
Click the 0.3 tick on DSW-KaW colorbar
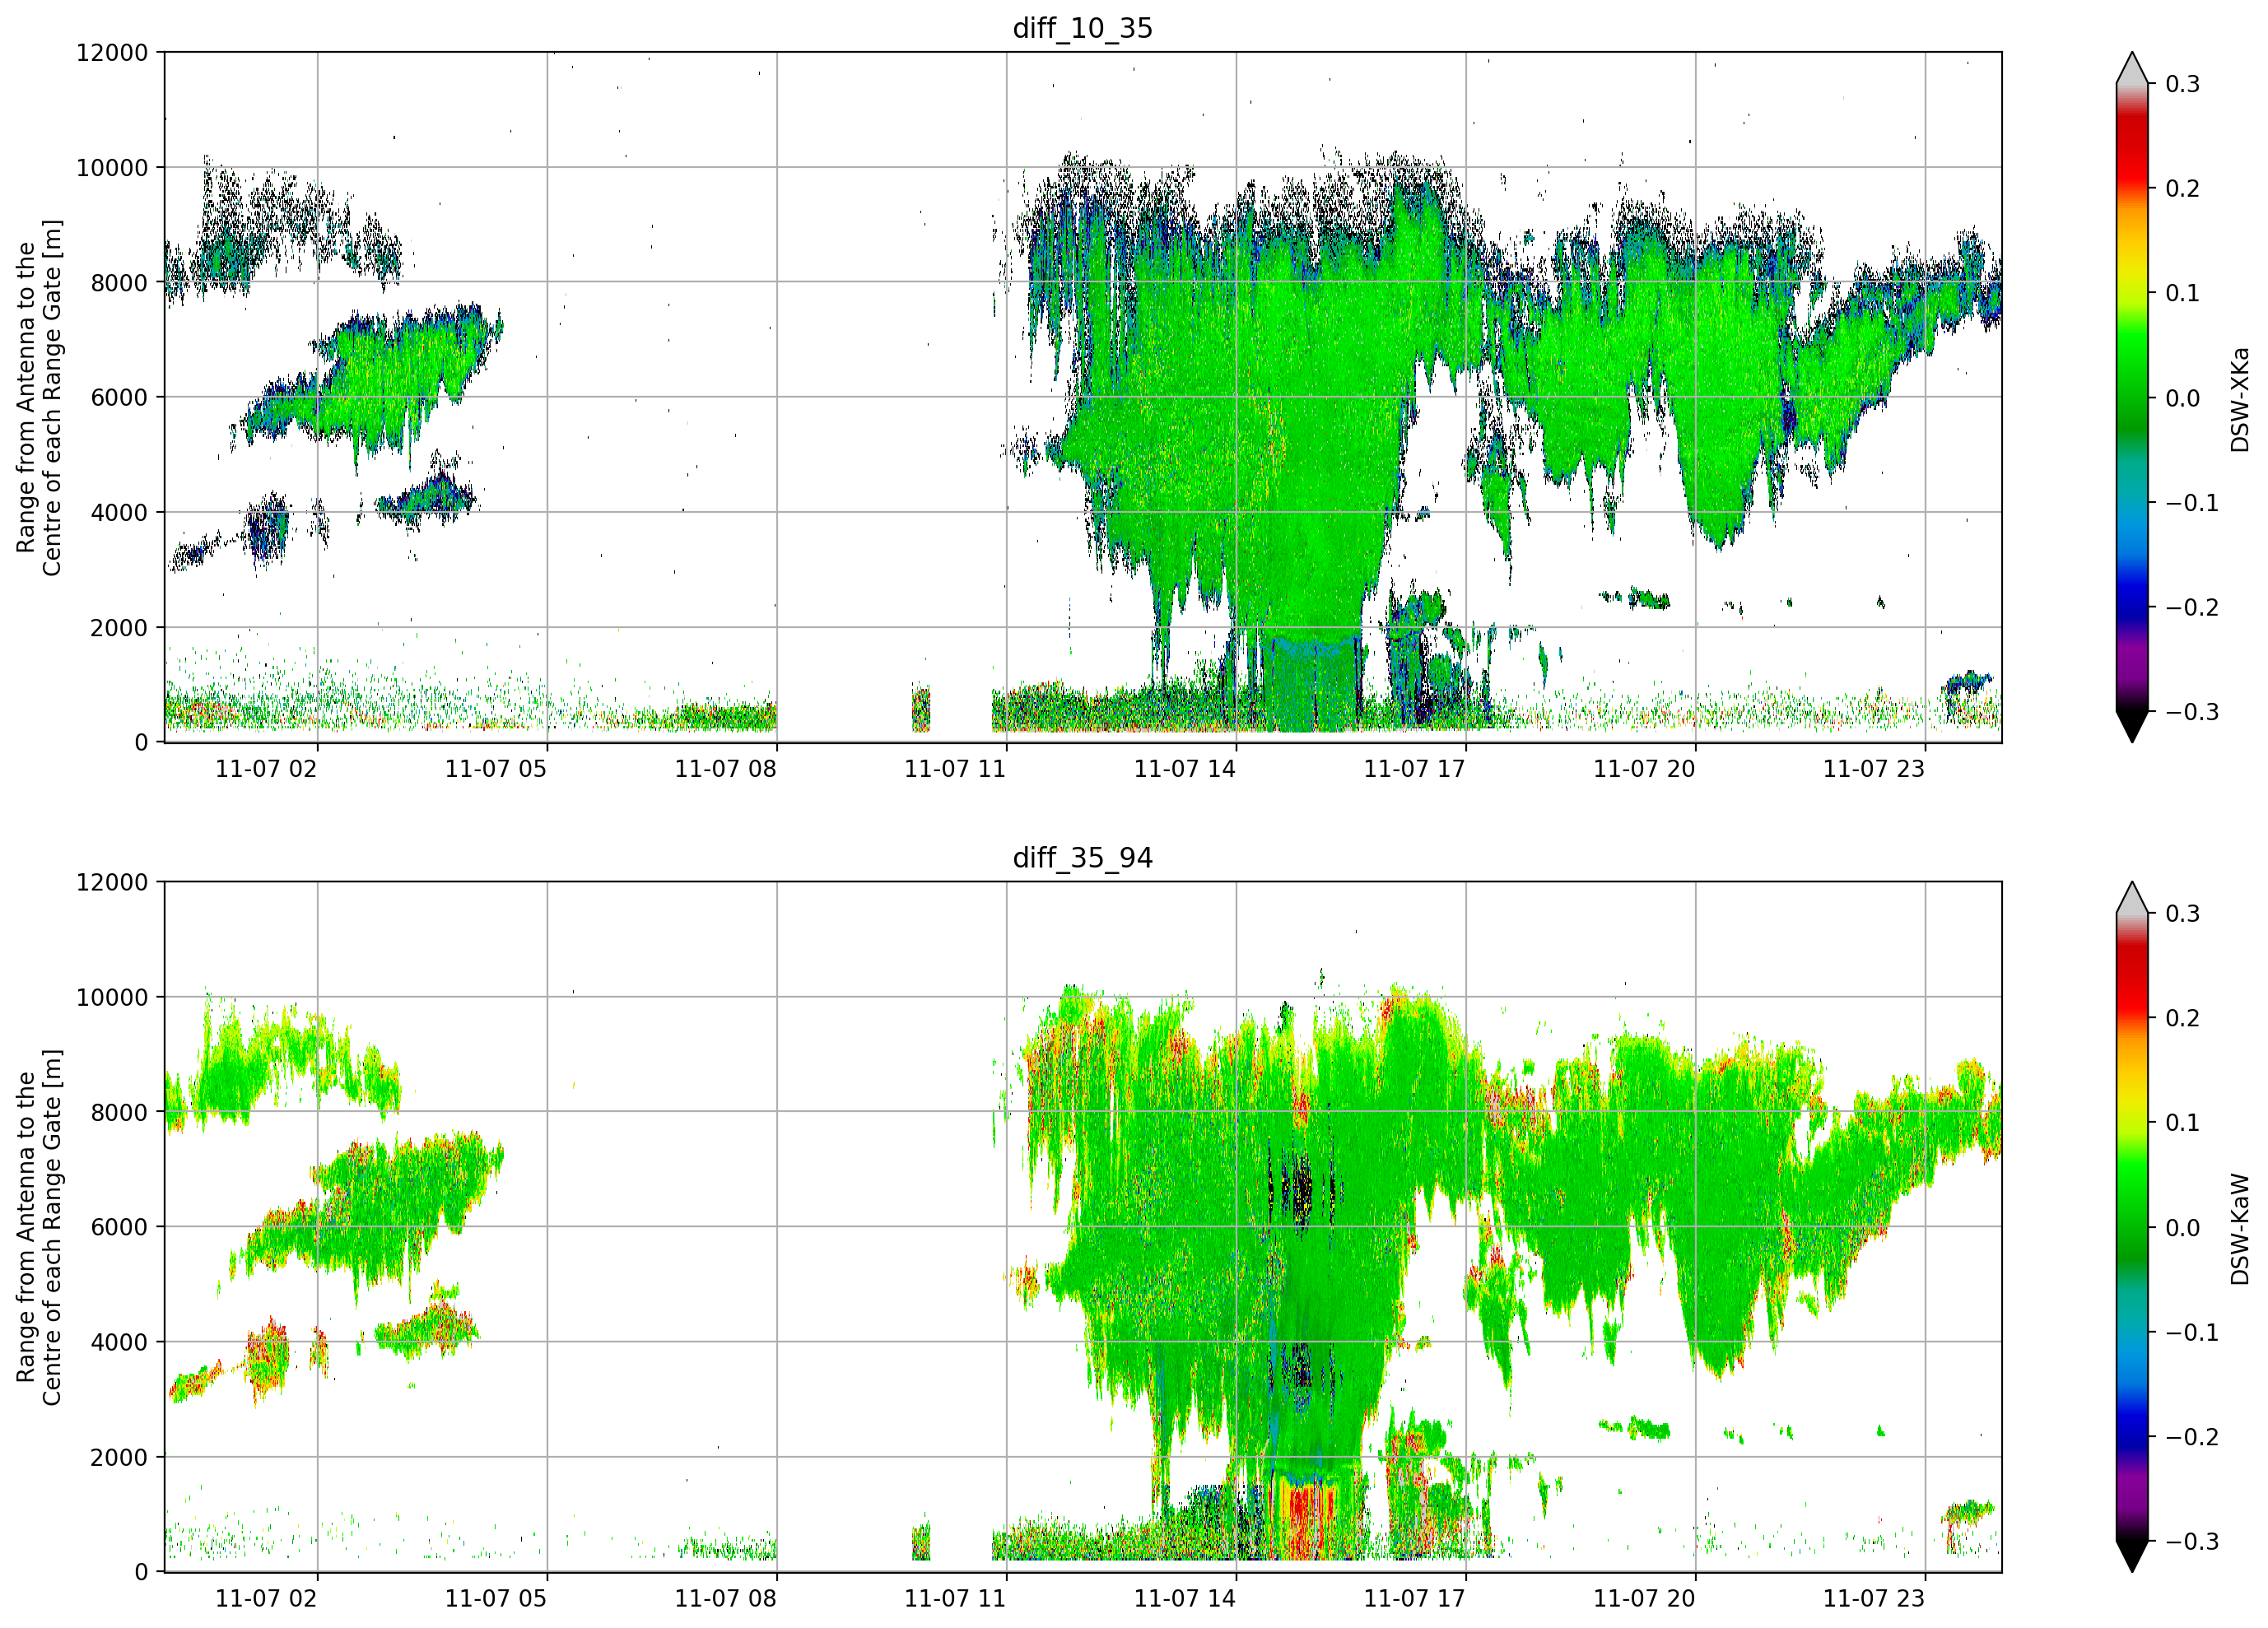[x=2183, y=914]
